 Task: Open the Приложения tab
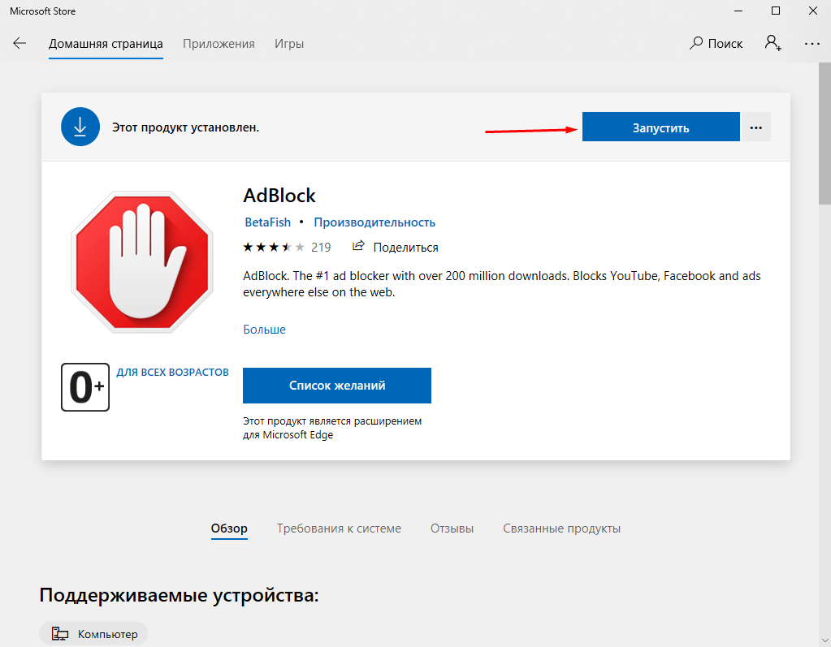pos(219,44)
